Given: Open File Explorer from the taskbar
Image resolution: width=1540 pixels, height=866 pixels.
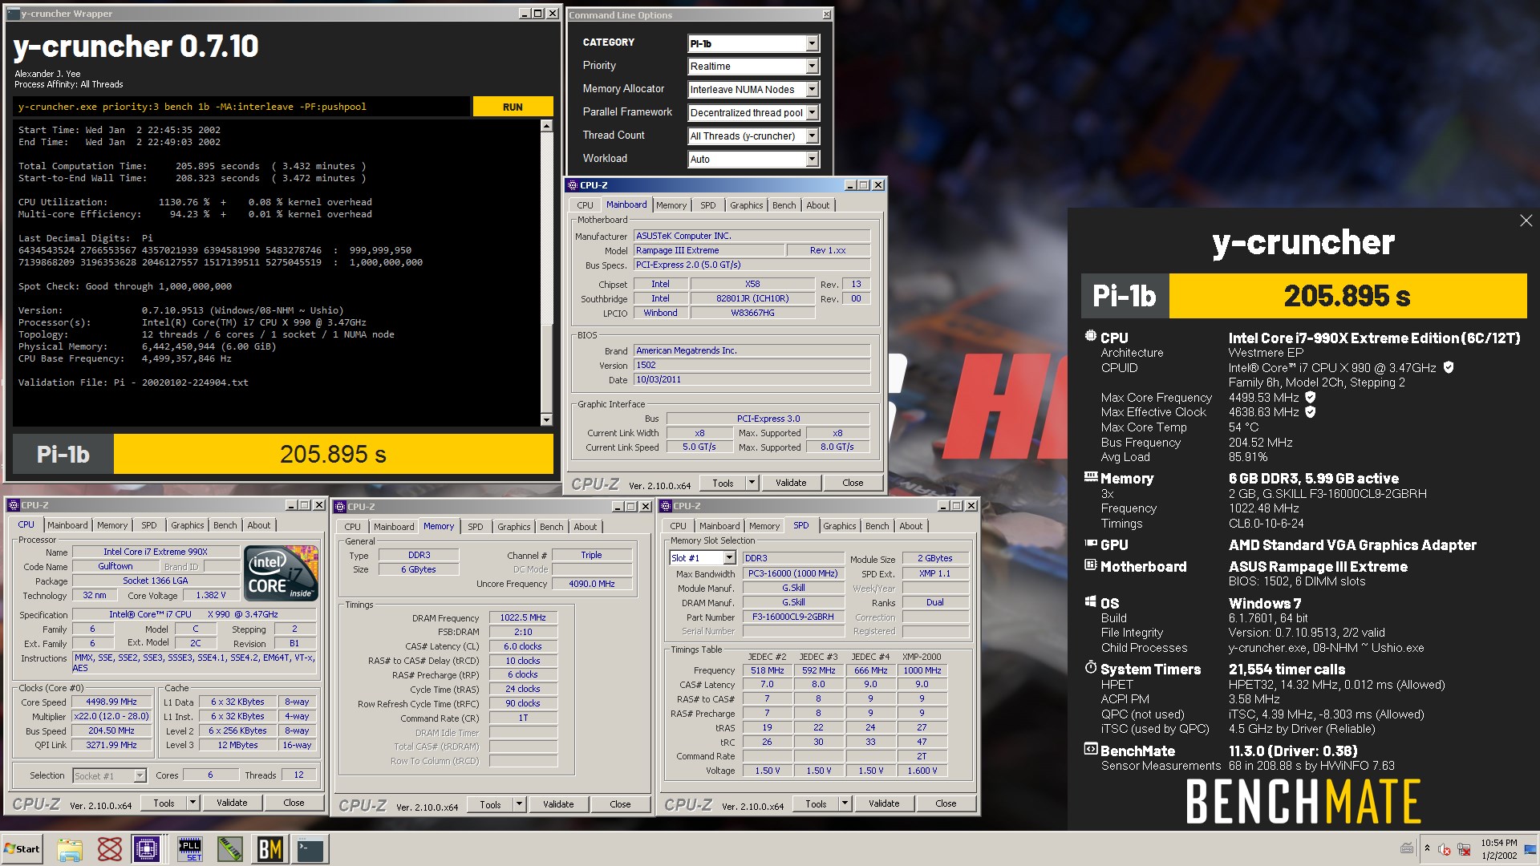Looking at the screenshot, I should [x=70, y=849].
